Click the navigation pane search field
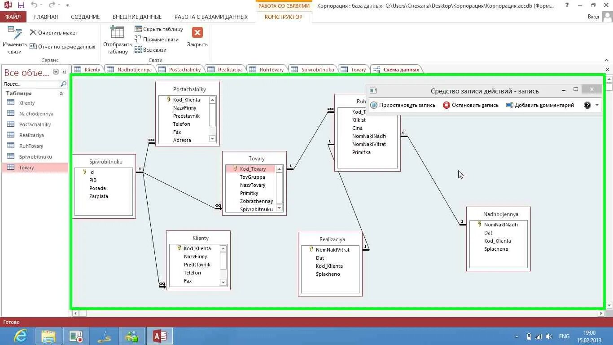Screen dimensions: 613x345 (x=31, y=84)
